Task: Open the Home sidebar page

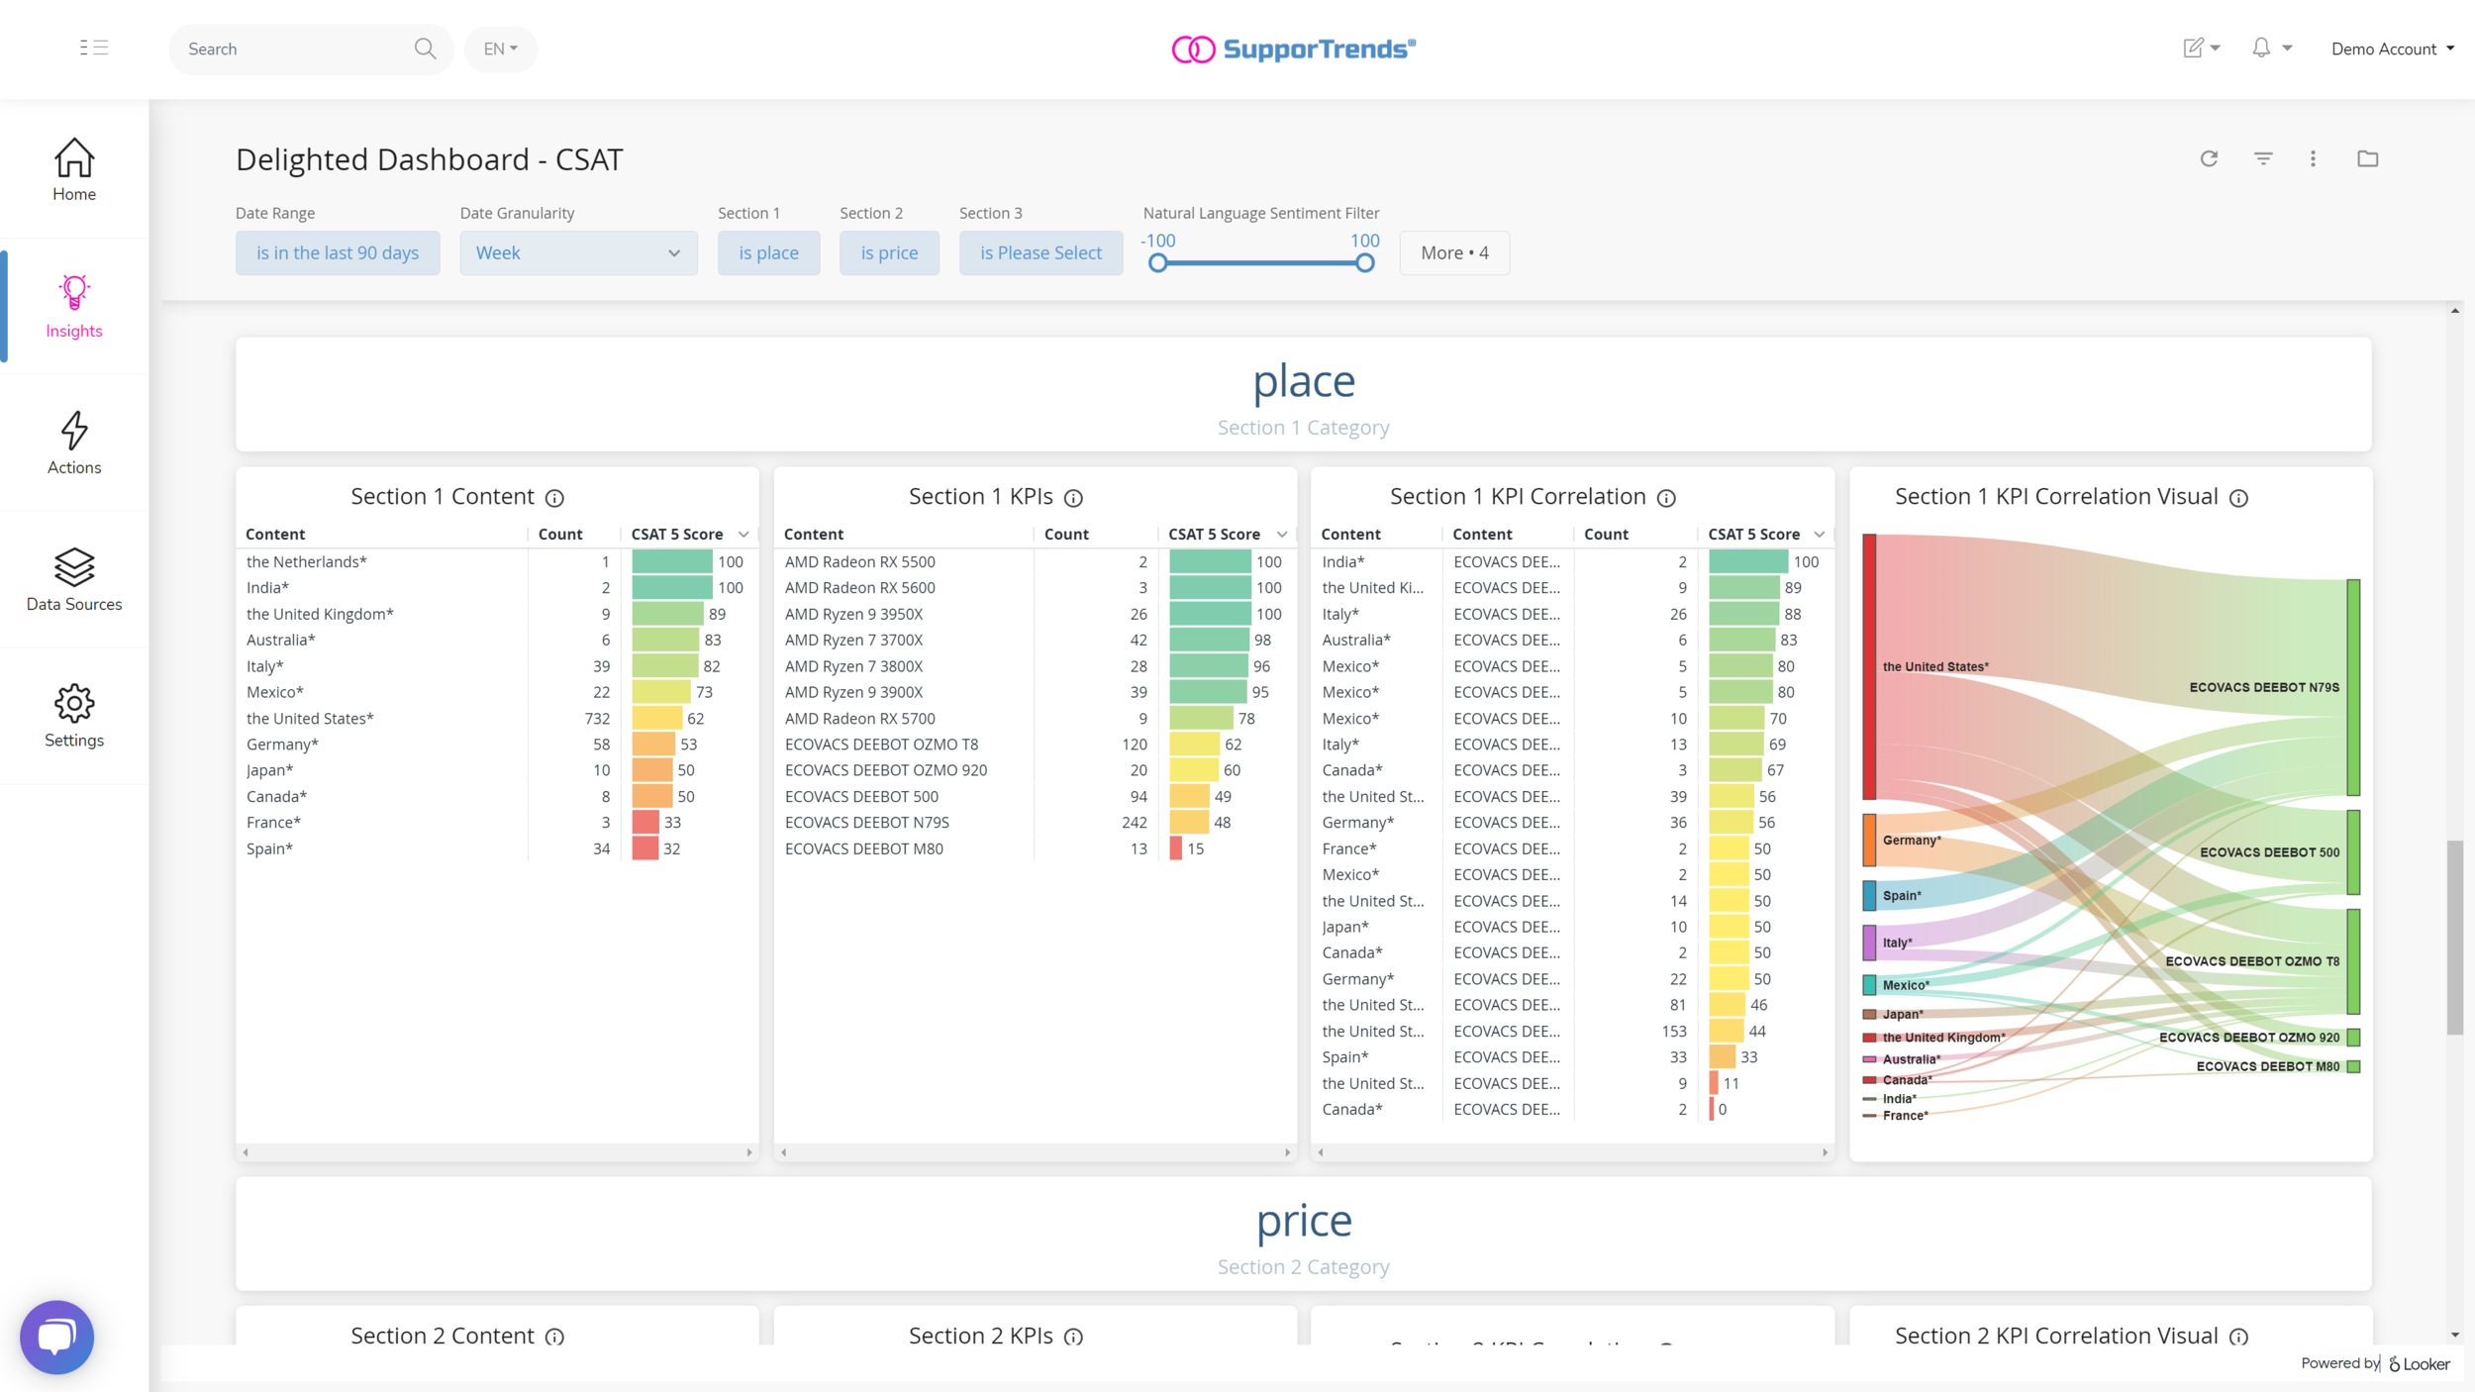Action: pos(74,169)
